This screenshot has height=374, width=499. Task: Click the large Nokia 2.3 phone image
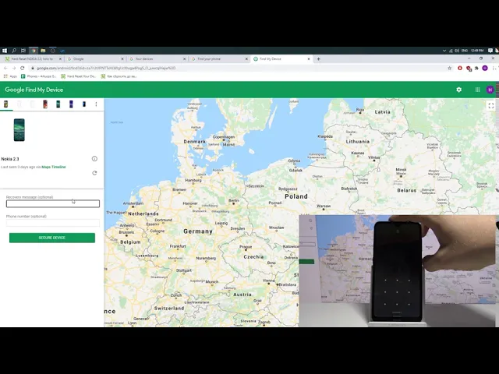click(19, 130)
